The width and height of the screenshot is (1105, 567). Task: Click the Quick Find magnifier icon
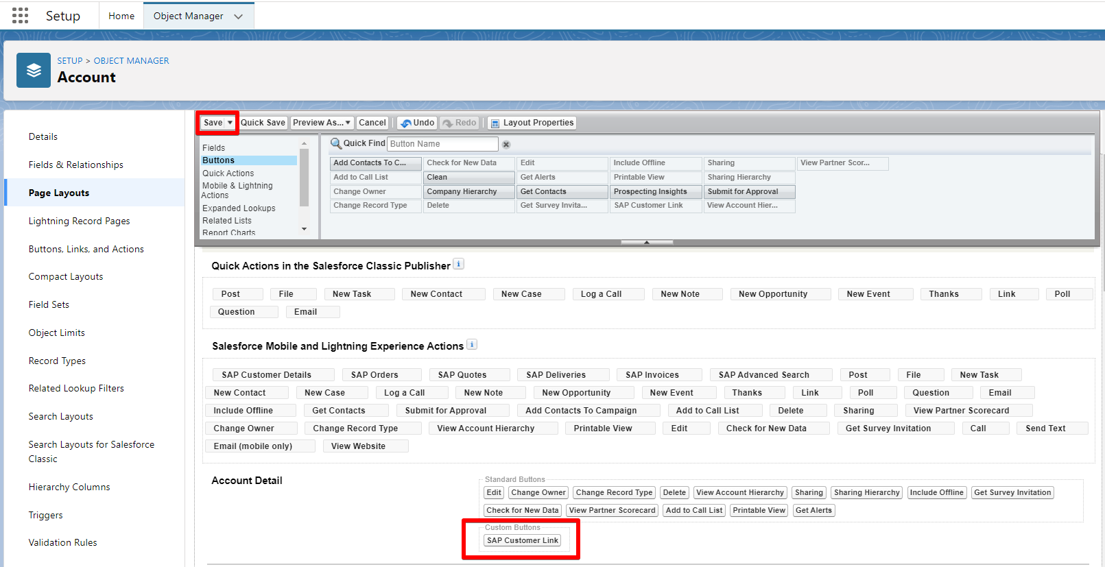pyautogui.click(x=336, y=143)
